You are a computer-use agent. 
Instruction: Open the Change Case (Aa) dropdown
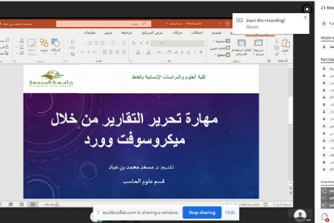159,52
